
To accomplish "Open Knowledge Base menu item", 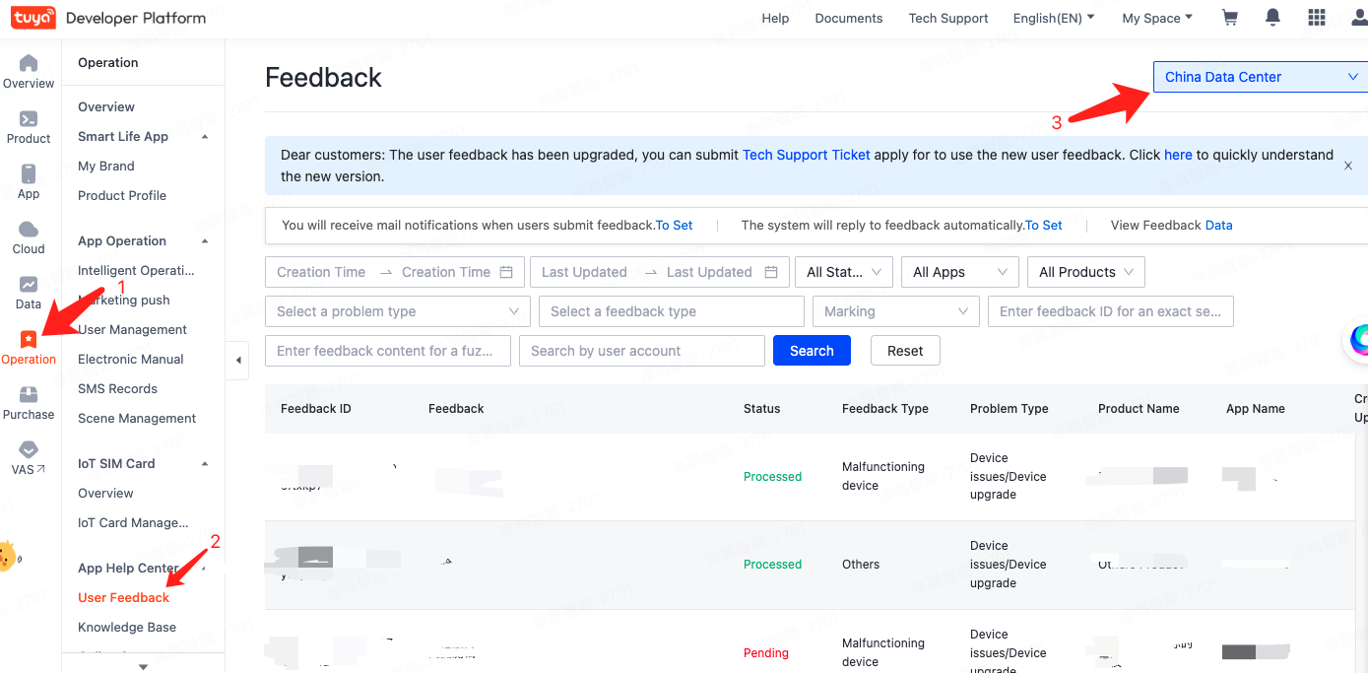I will pyautogui.click(x=127, y=627).
